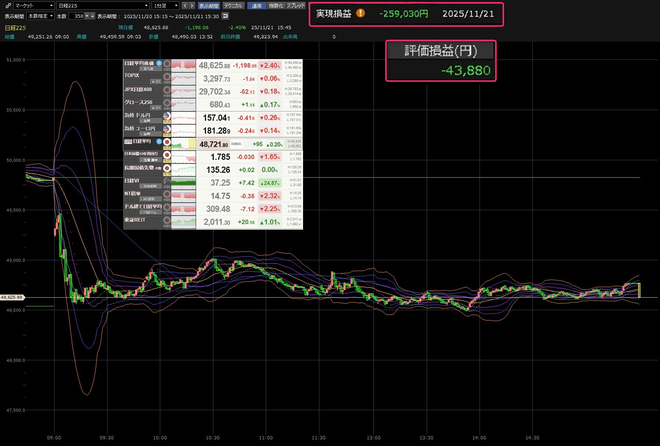Click the X share icon next to 日経平均株価
660x446 pixels.
(159, 63)
